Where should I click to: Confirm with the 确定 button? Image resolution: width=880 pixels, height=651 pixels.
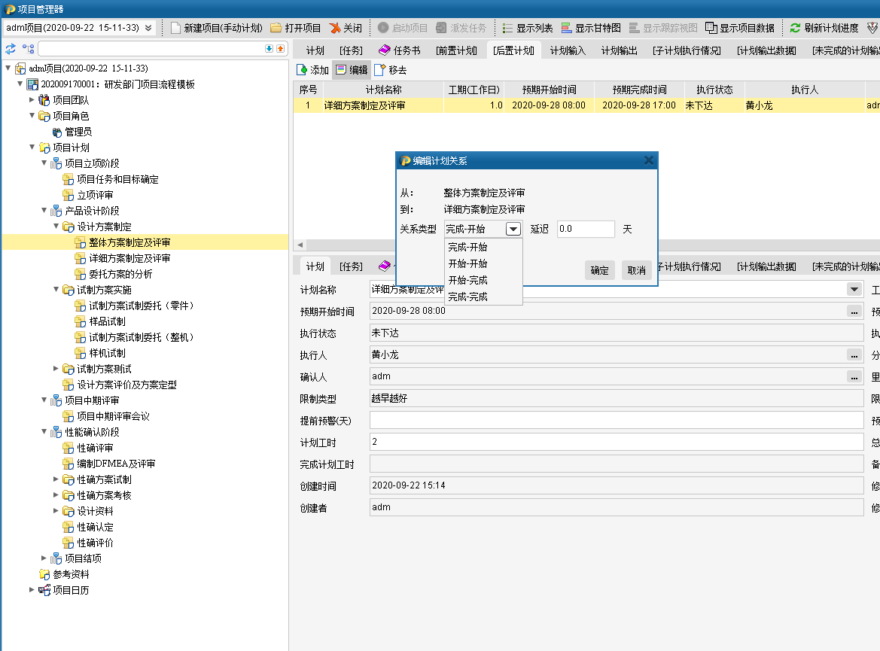click(599, 270)
